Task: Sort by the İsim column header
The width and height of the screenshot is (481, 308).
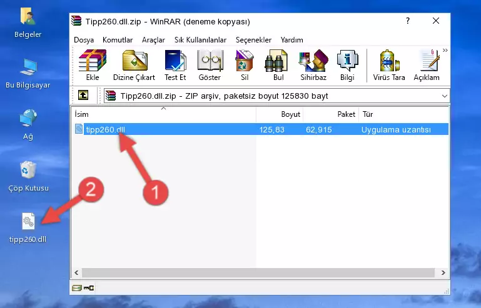Action: pos(164,114)
